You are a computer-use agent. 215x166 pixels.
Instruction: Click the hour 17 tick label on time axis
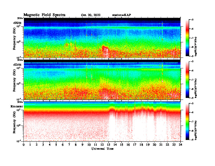pos(135,145)
